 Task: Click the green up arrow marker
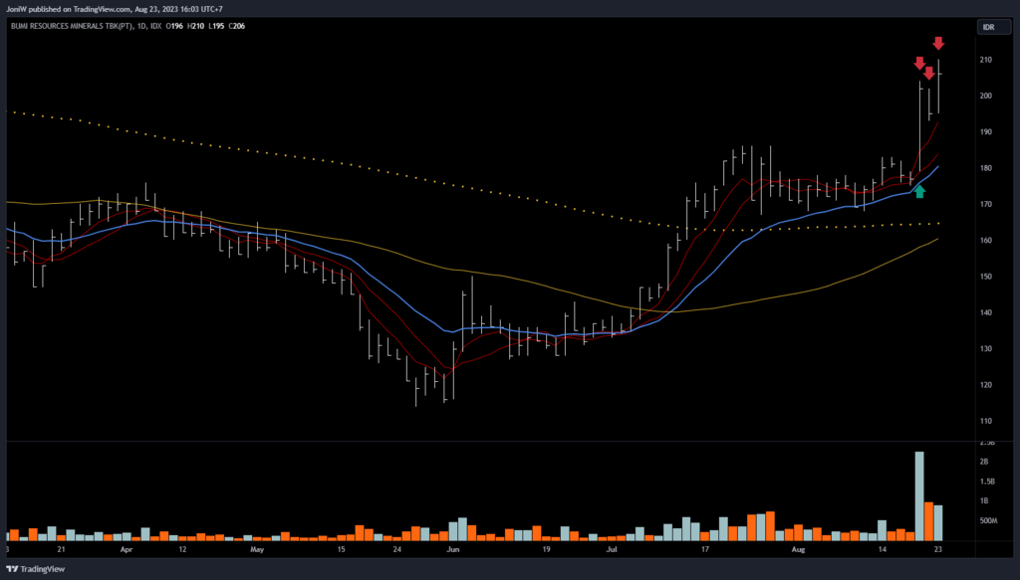click(x=919, y=191)
